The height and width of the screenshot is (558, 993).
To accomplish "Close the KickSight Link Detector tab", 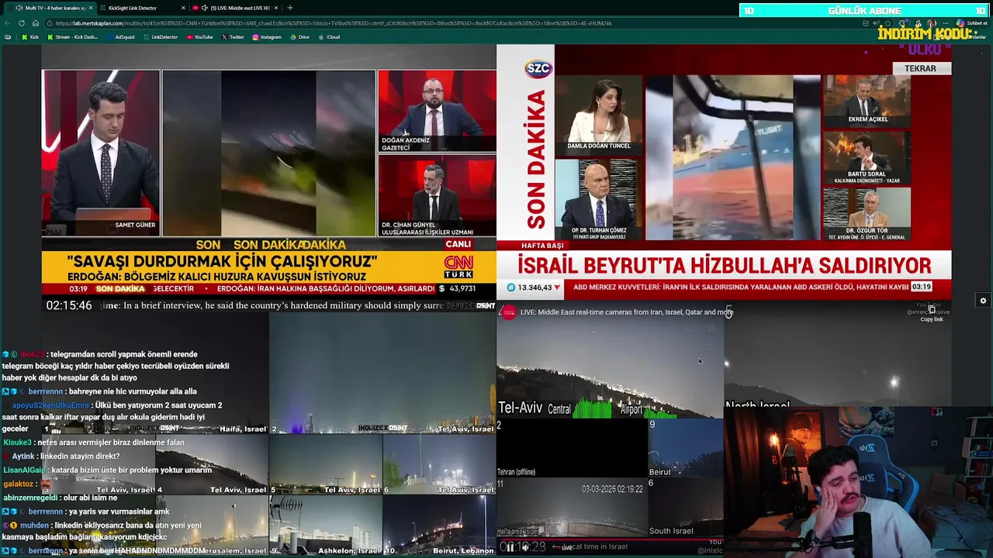I will 184,8.
